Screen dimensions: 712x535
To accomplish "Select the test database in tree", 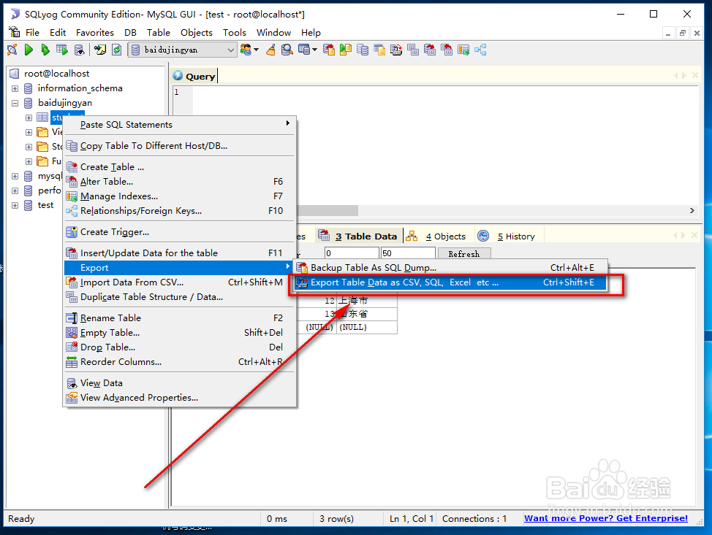I will pos(45,205).
